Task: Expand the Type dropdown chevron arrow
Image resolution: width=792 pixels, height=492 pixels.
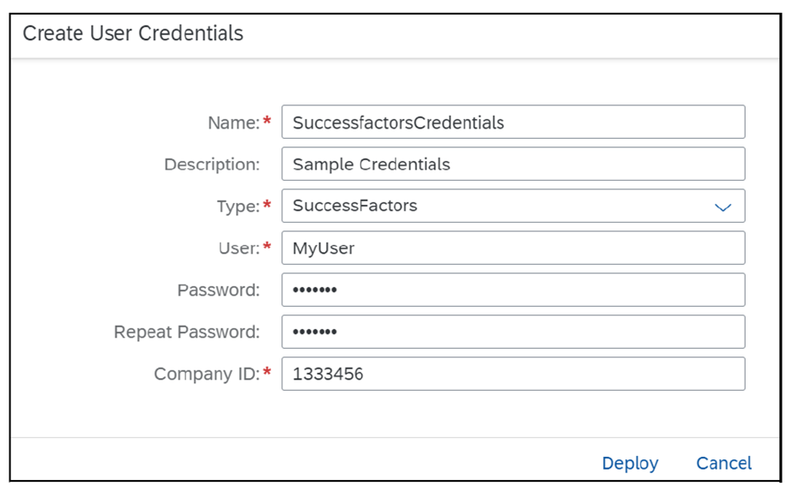Action: click(x=722, y=207)
